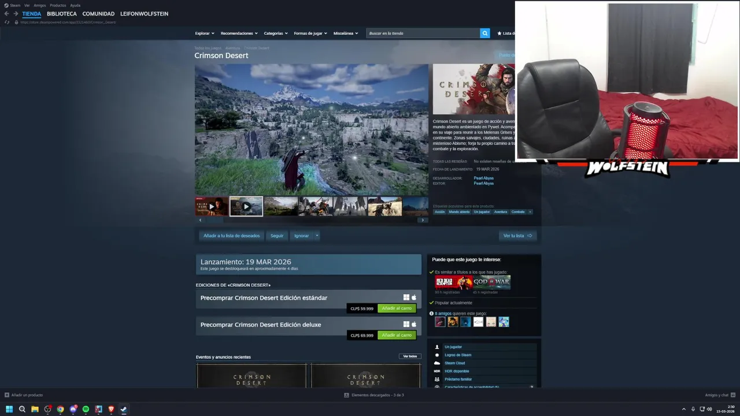The height and width of the screenshot is (416, 740).
Task: Open Google Chrome from taskbar
Action: coord(60,409)
